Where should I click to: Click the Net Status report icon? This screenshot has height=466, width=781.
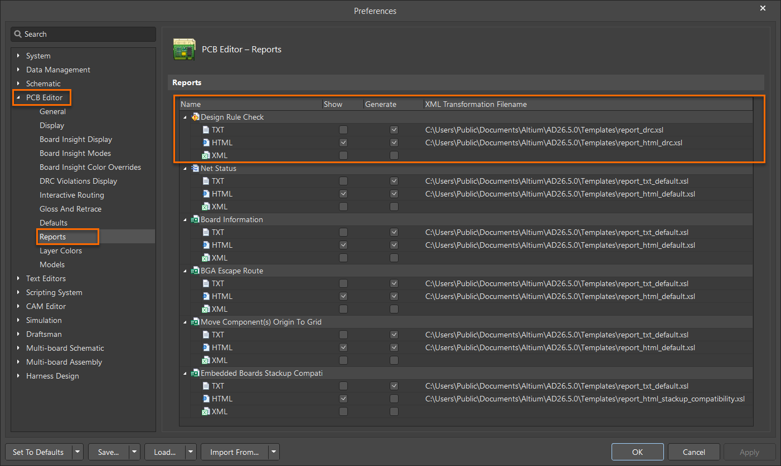pos(195,168)
